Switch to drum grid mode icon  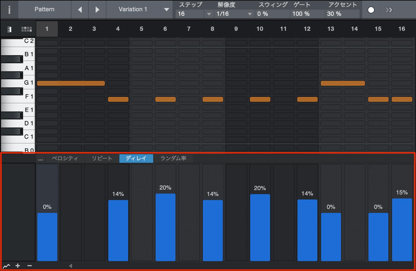pos(27,29)
